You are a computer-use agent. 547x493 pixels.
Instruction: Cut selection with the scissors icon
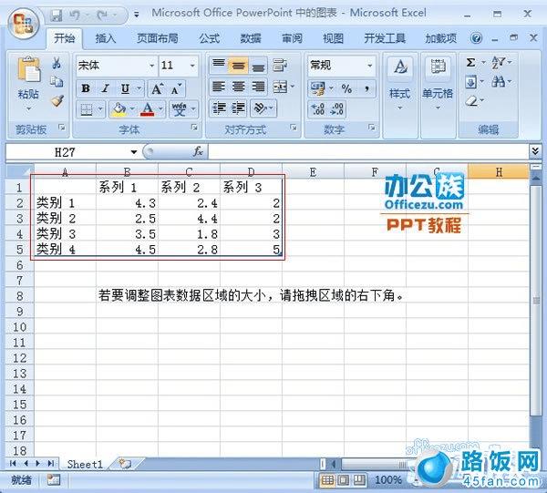[57, 64]
